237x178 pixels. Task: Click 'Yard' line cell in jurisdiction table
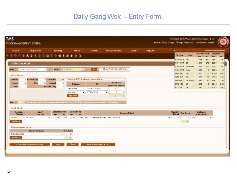(x=190, y=70)
